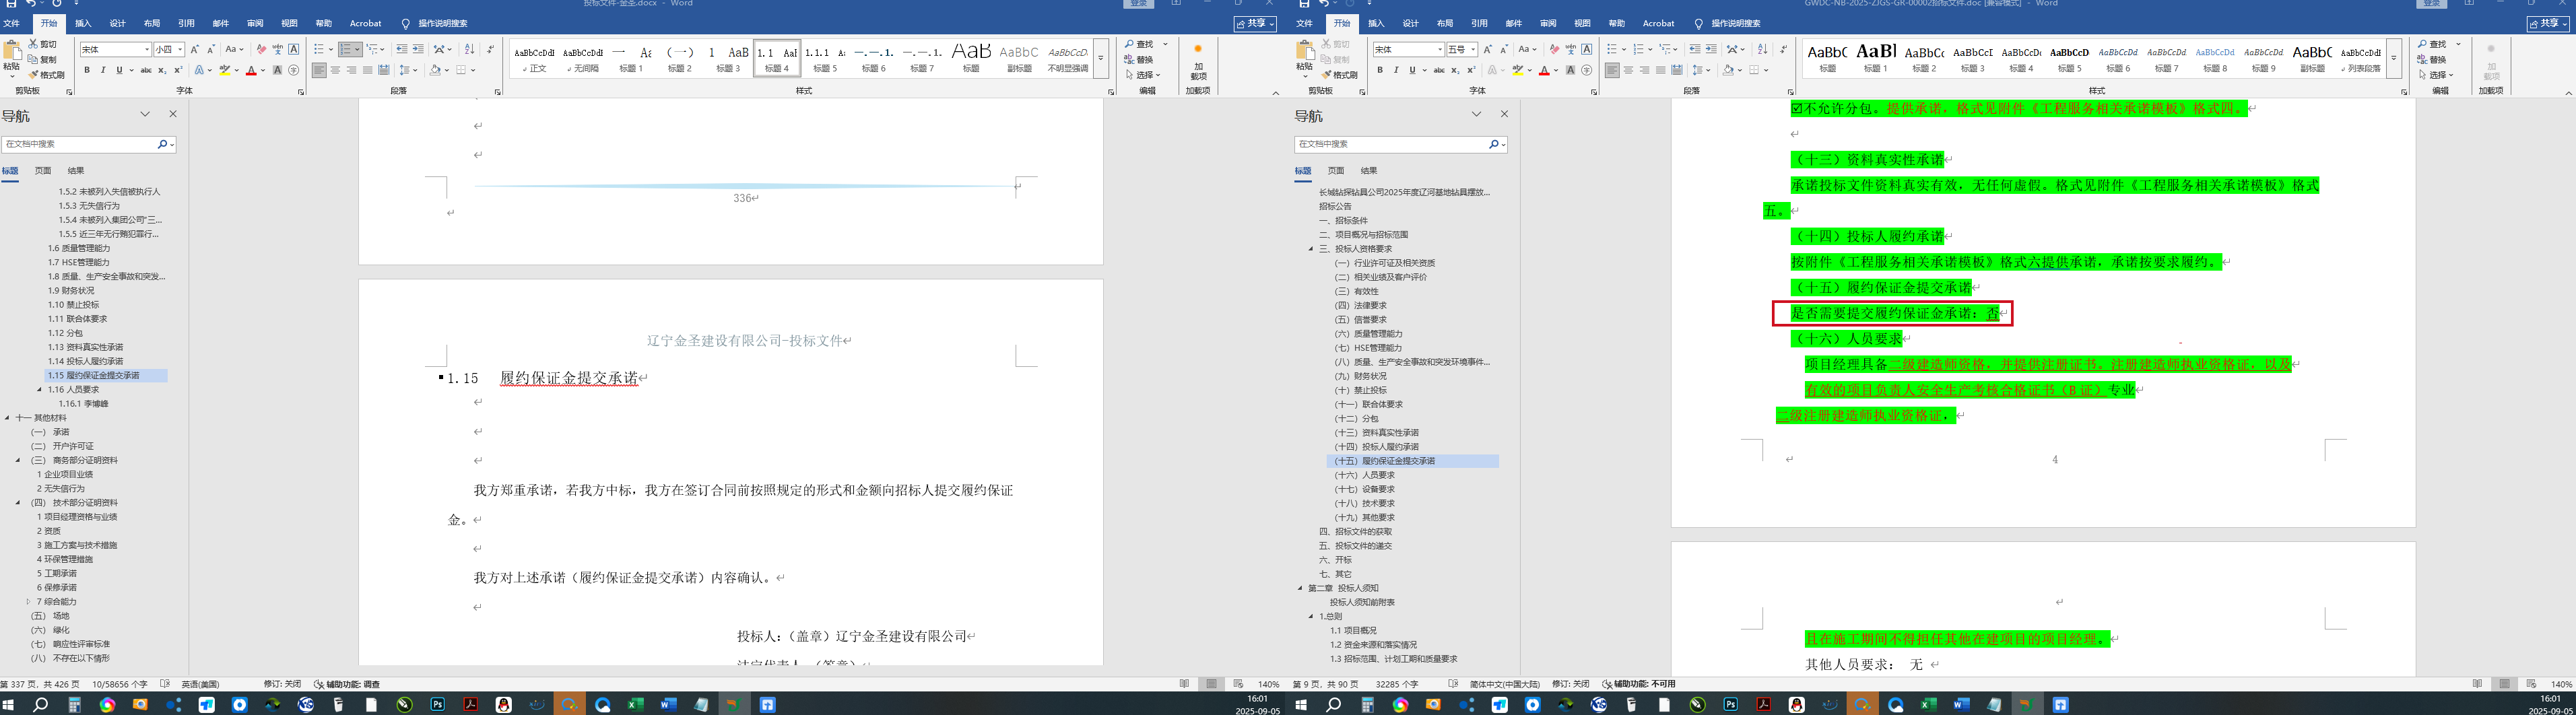Screen dimensions: 2576x715
Task: Sort paragraphs in the left window
Action: (x=470, y=49)
